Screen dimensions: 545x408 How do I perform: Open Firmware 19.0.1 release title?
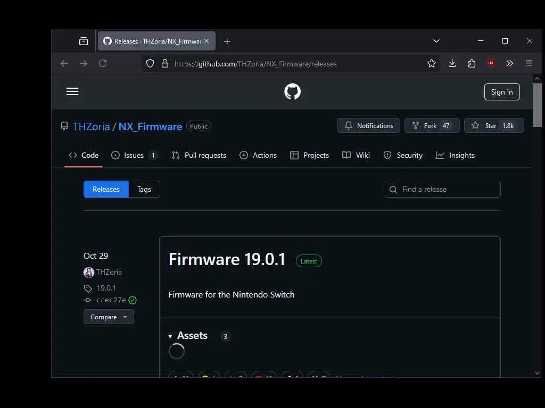point(227,259)
